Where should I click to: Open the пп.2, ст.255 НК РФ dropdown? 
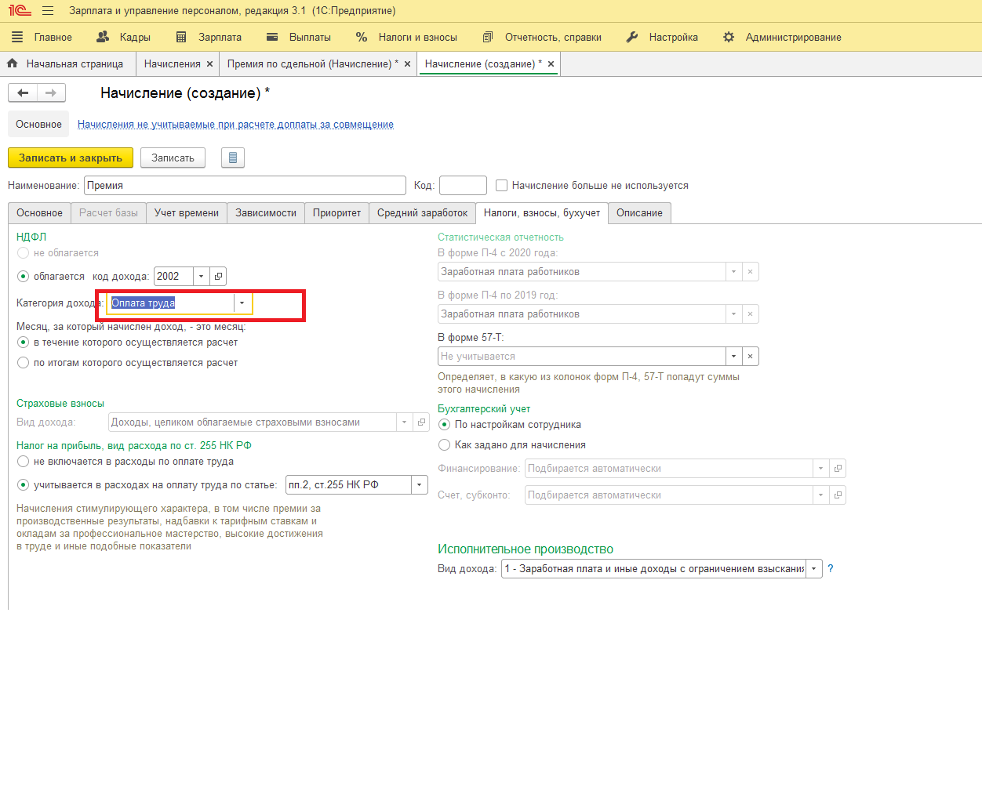coord(420,485)
